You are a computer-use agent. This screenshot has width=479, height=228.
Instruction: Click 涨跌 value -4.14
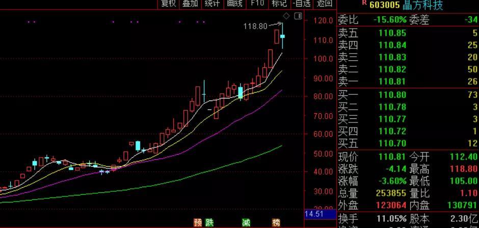(395, 169)
